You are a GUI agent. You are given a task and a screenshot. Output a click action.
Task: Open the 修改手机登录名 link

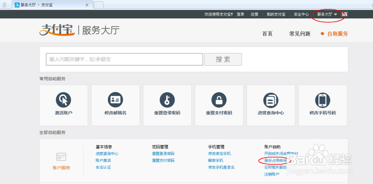point(221,167)
